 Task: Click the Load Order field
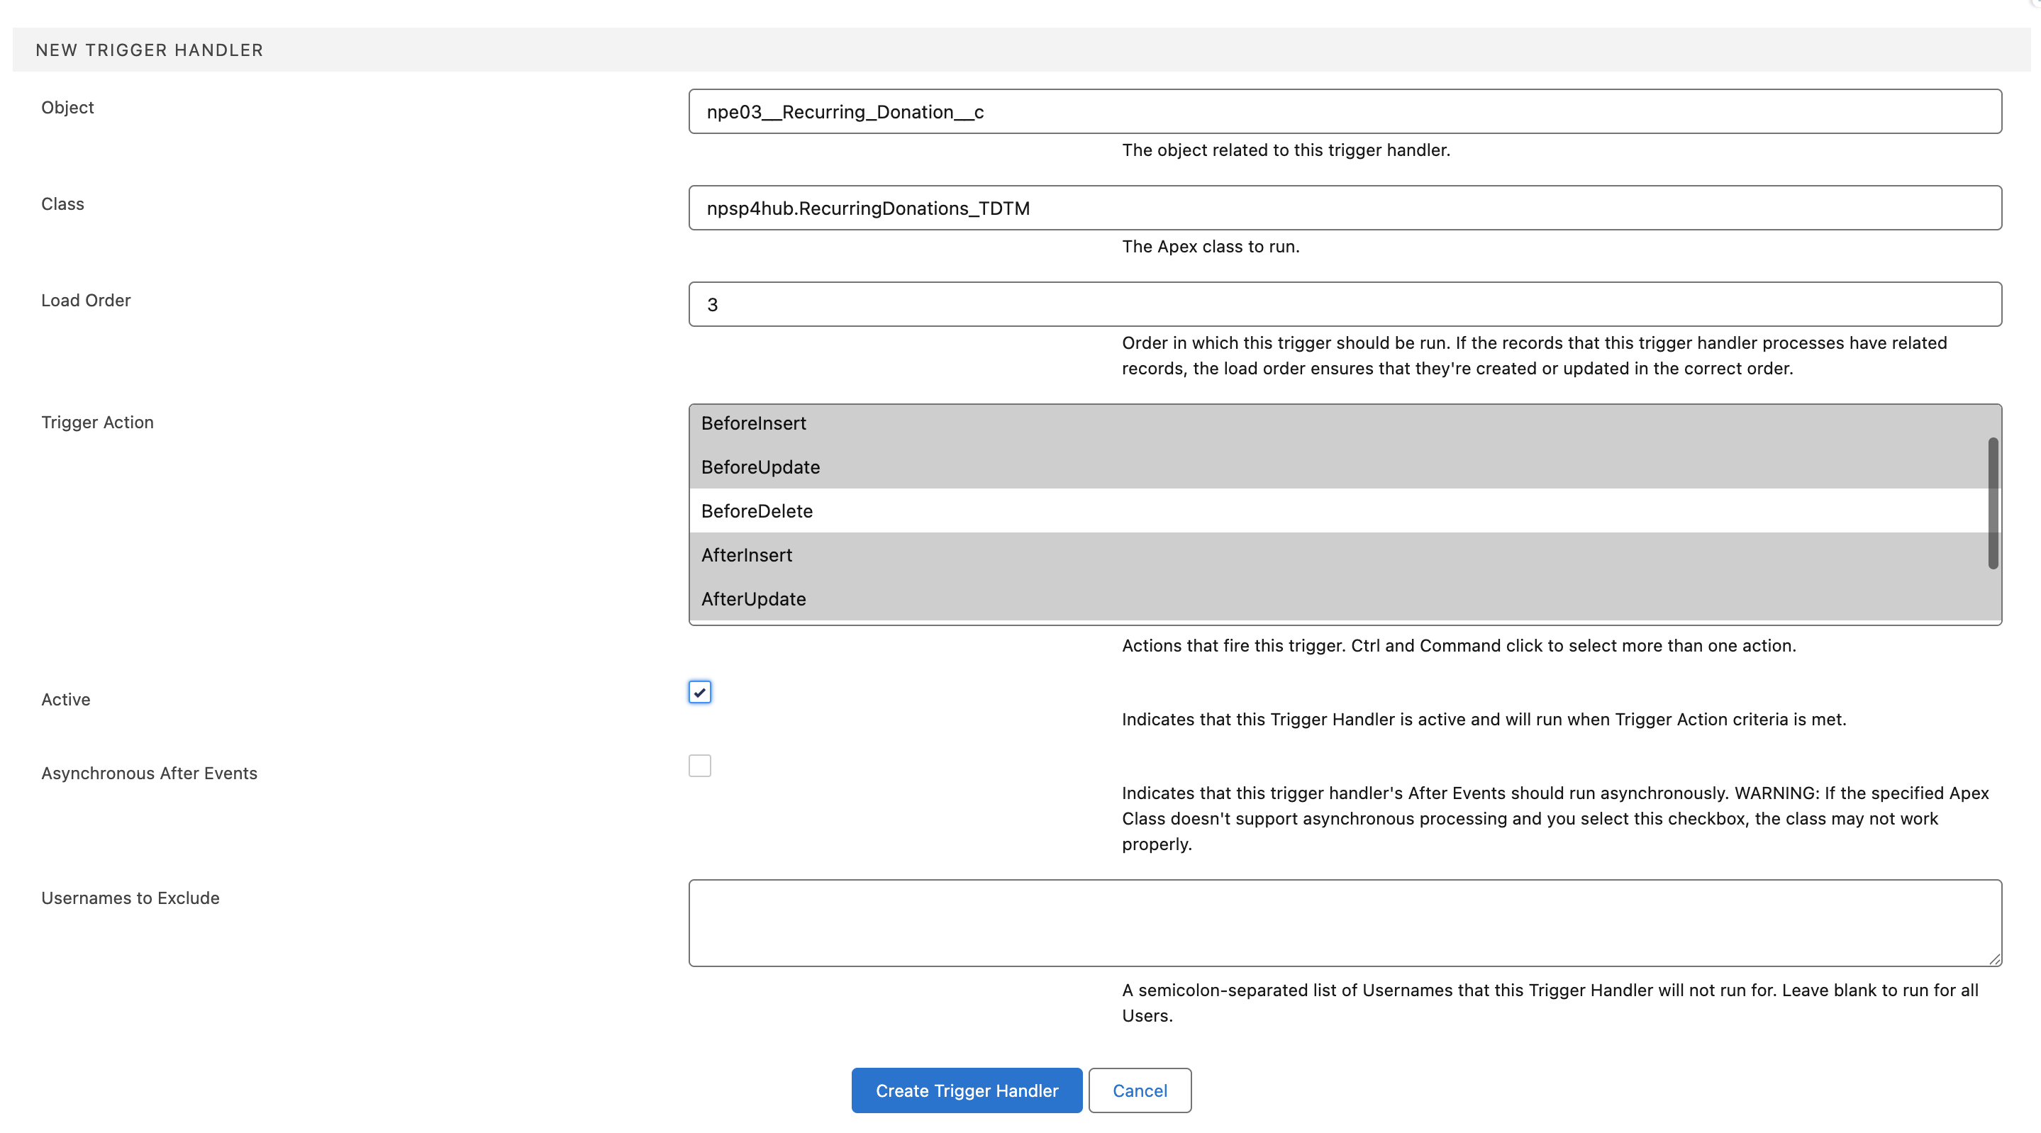(x=1345, y=304)
